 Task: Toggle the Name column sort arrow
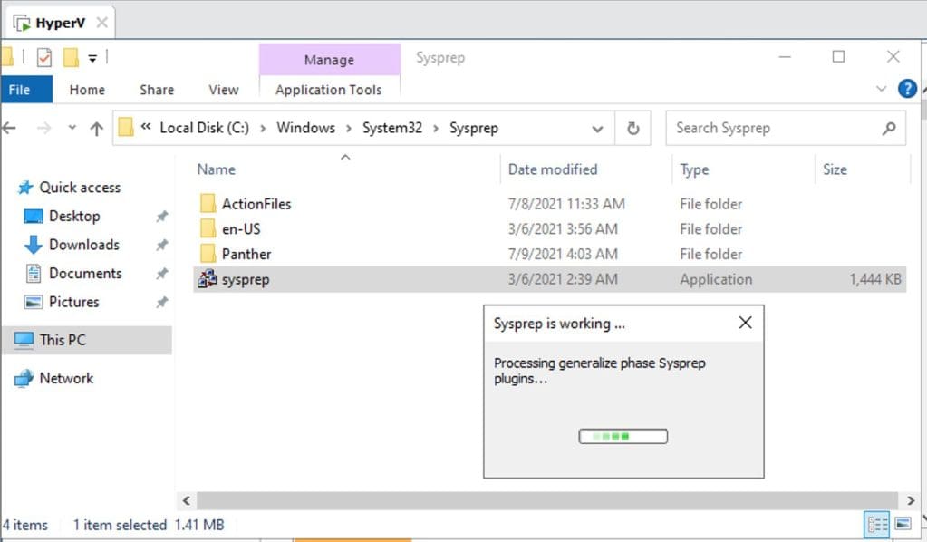point(344,157)
